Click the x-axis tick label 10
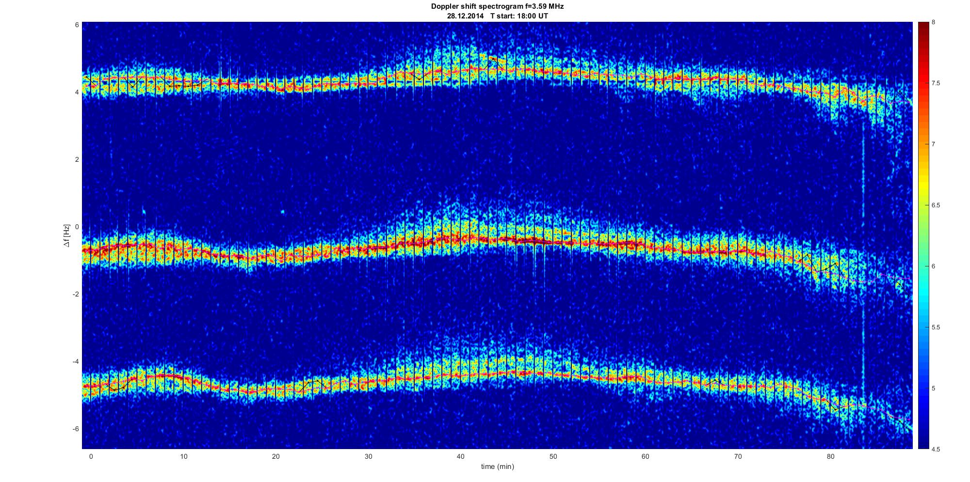 [x=183, y=456]
